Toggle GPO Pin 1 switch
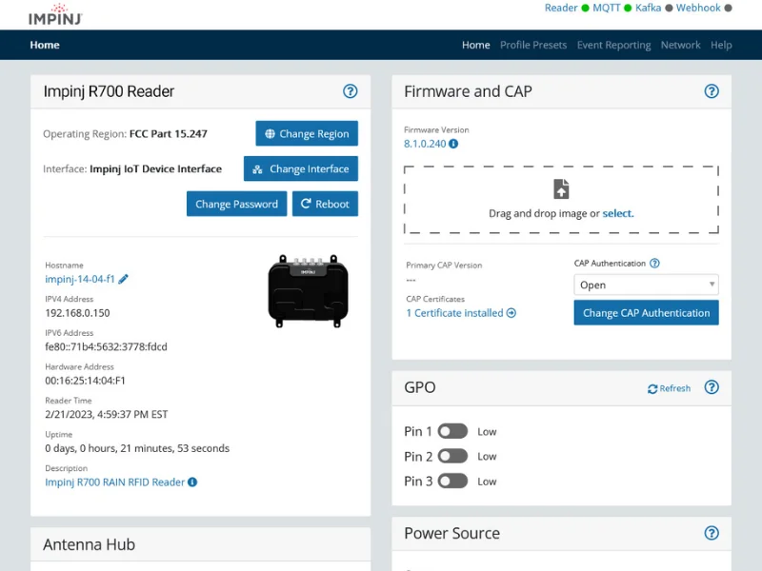The width and height of the screenshot is (762, 571). click(452, 431)
